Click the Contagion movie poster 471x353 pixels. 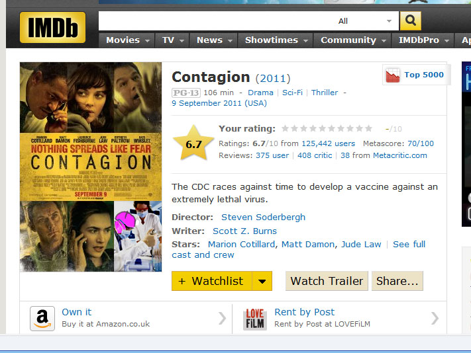click(x=91, y=167)
